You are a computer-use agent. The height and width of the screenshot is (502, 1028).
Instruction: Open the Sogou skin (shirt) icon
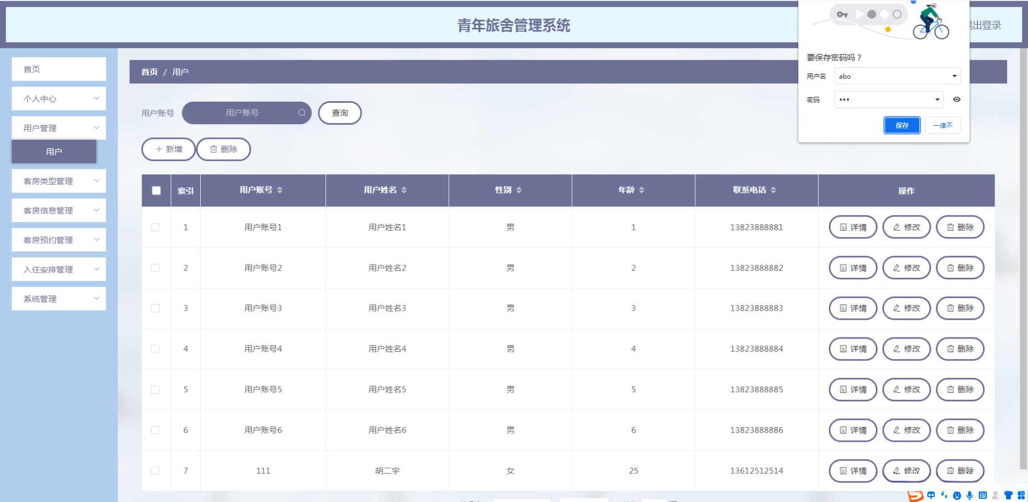click(x=1008, y=495)
